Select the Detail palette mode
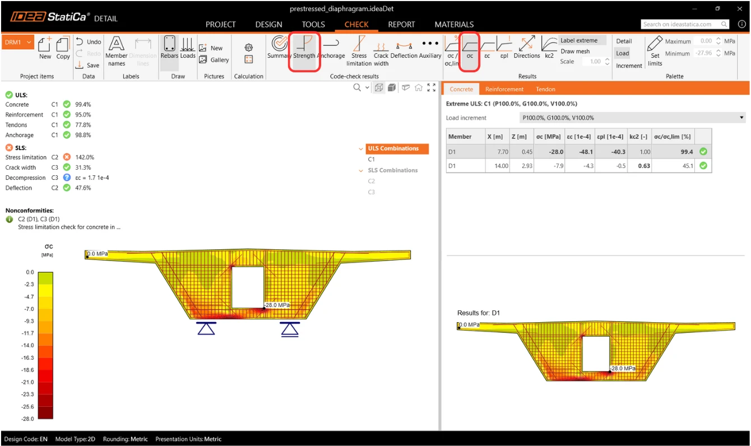The height and width of the screenshot is (446, 751). tap(624, 41)
